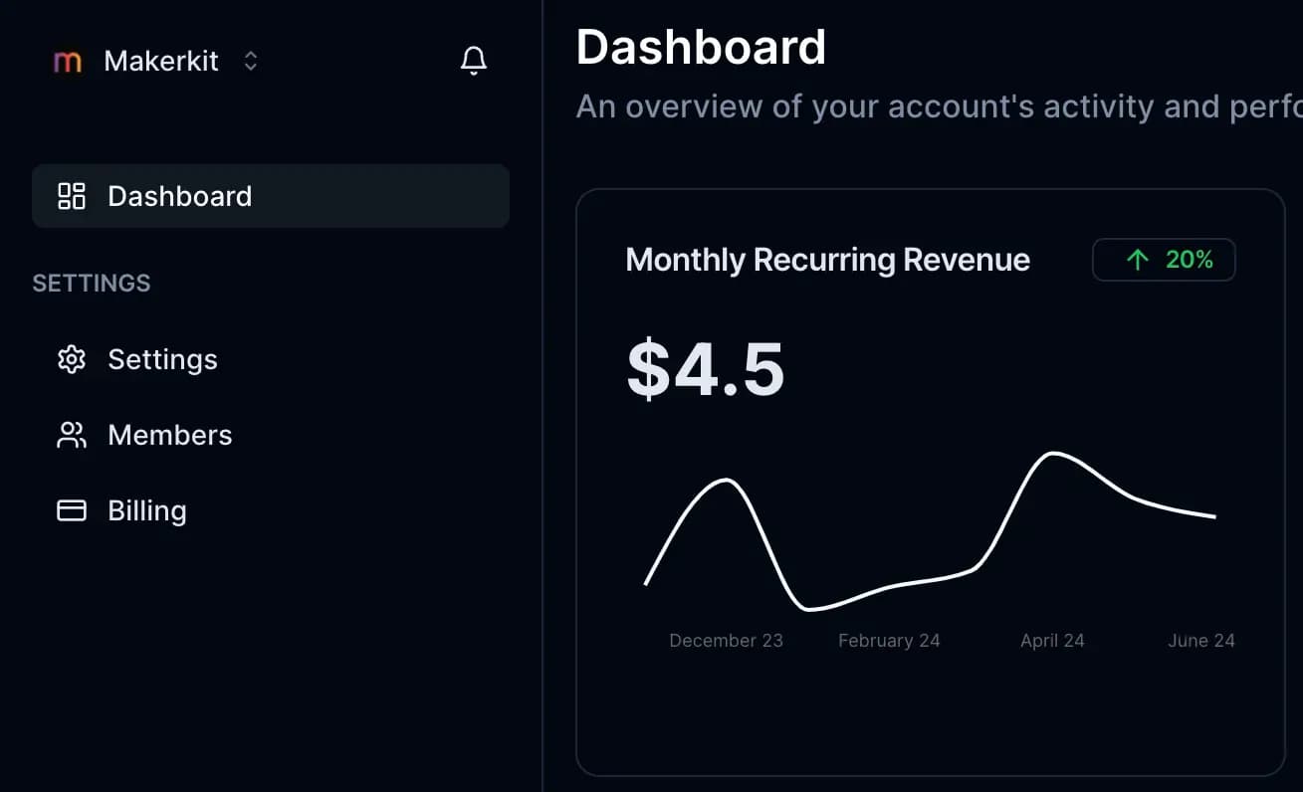Viewport: 1303px width, 792px height.
Task: Open Settings from the sidebar
Action: [162, 359]
